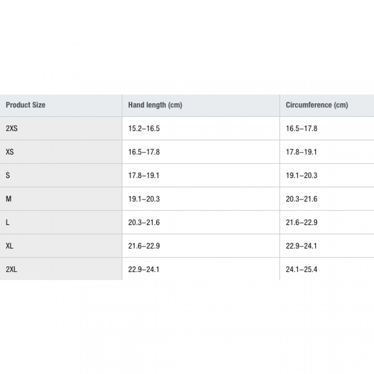
Task: Select the 2XL size row label
Action: 12,269
